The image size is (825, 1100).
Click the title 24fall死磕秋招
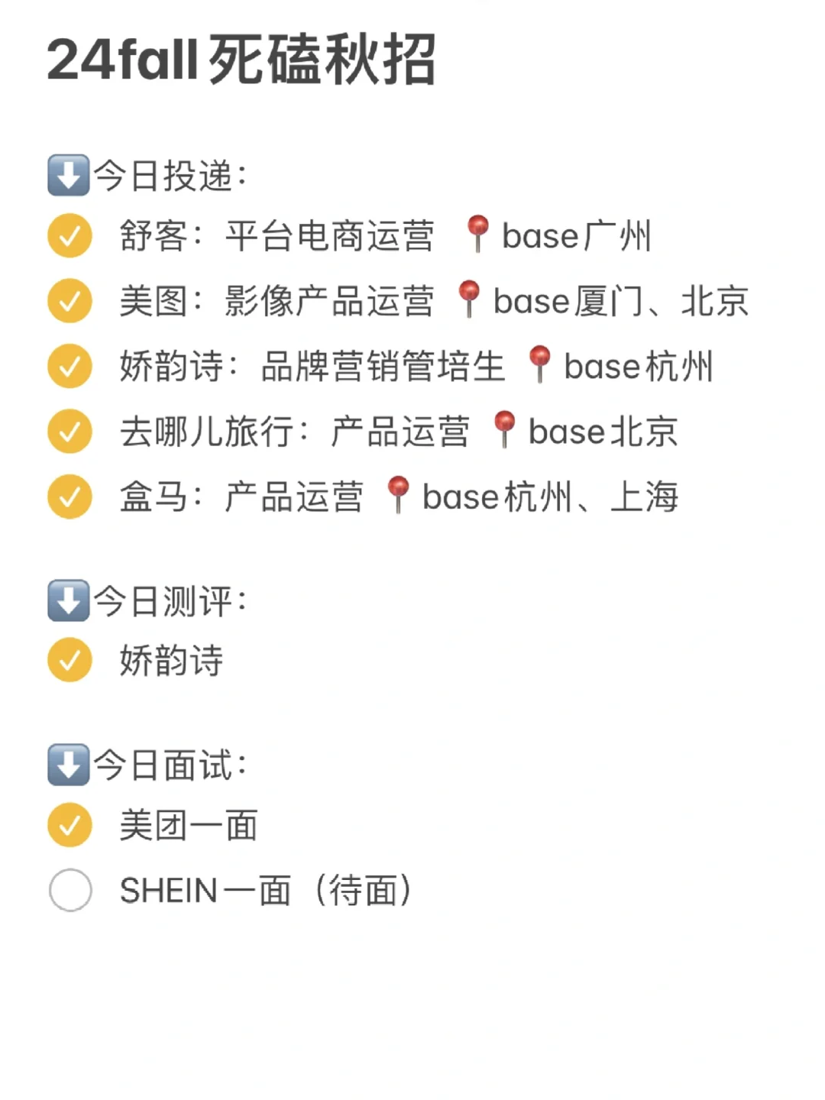pyautogui.click(x=241, y=60)
